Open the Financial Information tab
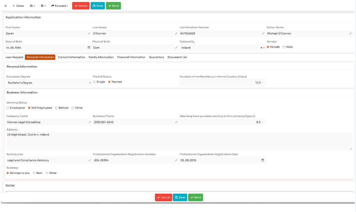356x212 pixels. point(131,57)
